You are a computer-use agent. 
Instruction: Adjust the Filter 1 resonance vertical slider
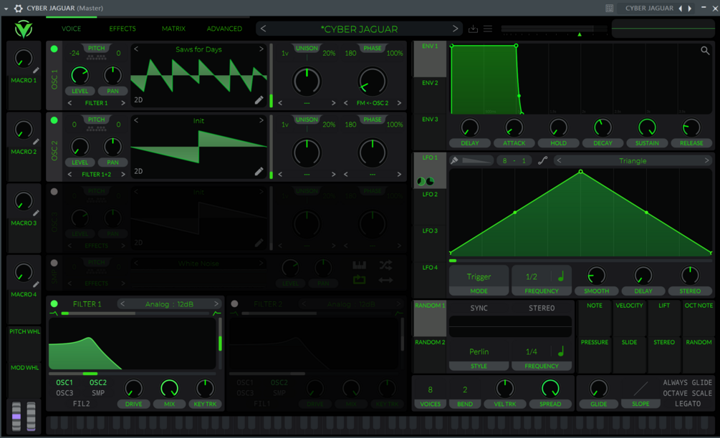tap(220, 343)
